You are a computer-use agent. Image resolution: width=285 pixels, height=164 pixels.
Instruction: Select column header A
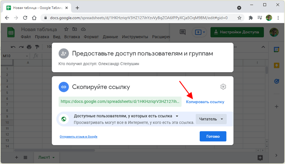click(x=28, y=63)
